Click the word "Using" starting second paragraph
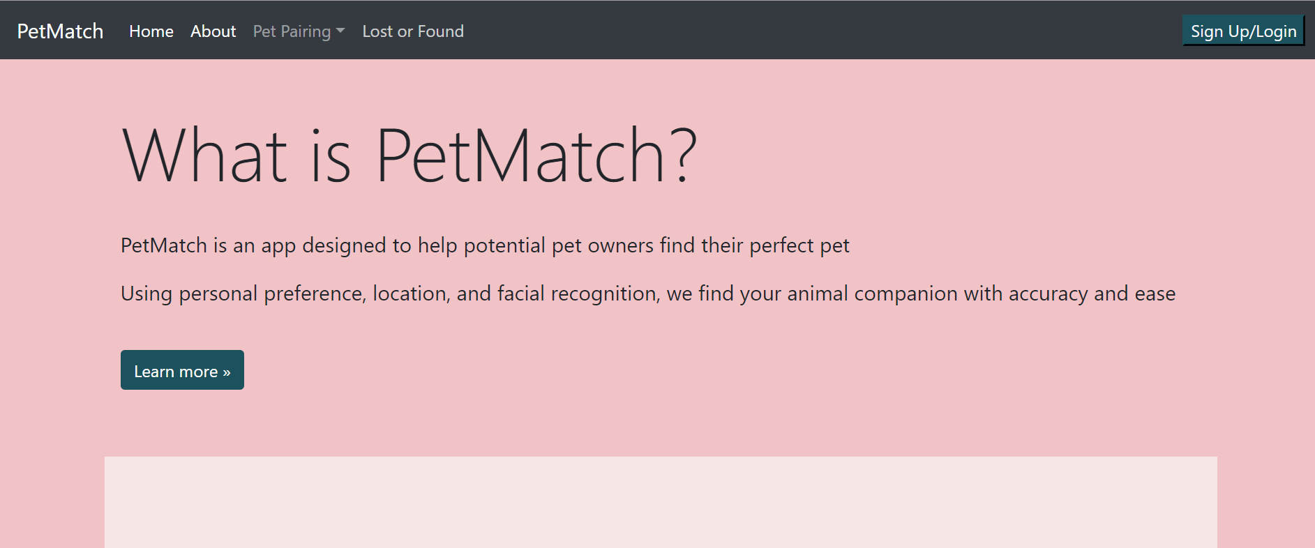Screen dimensions: 1315x548 [x=146, y=294]
